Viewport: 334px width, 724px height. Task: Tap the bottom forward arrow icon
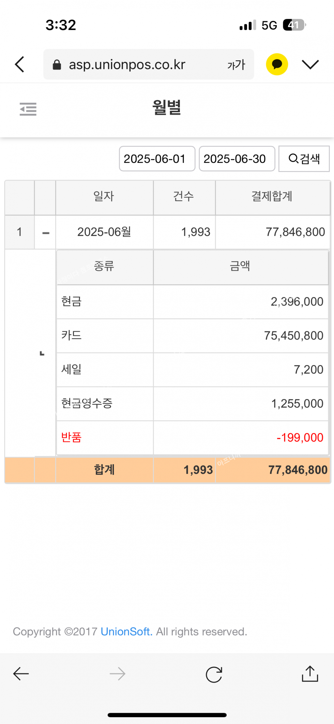pos(118,674)
